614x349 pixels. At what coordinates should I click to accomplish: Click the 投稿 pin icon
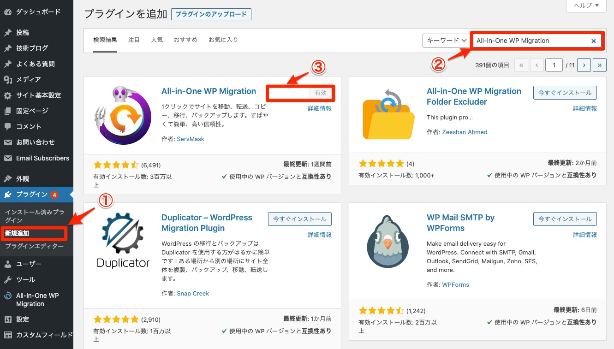pyautogui.click(x=7, y=33)
